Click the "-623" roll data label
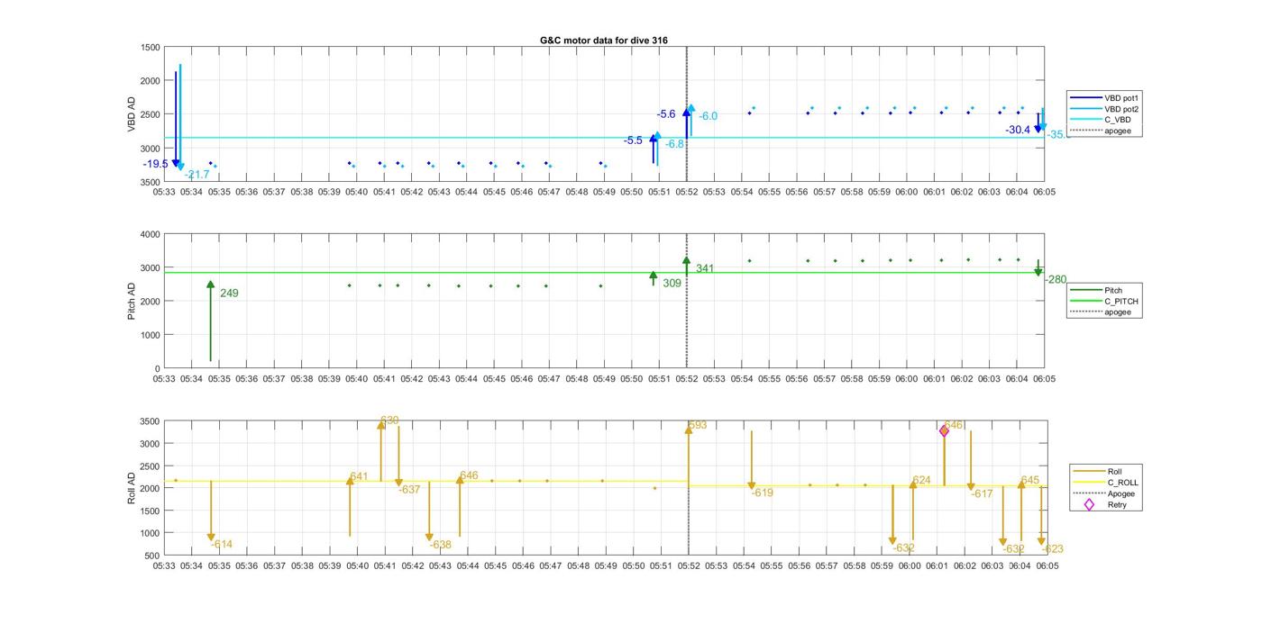1262x624 pixels. click(1053, 549)
